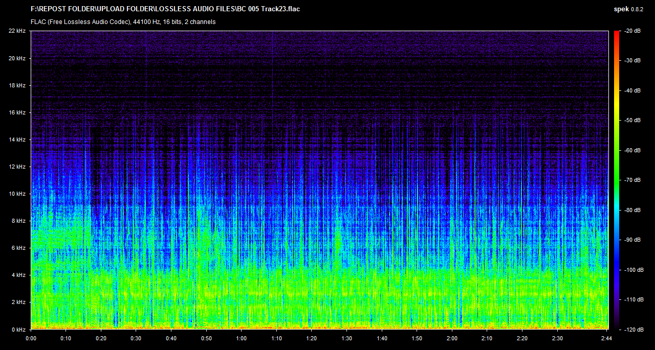Click the 22 kHz frequency axis label
This screenshot has width=655, height=350.
tap(17, 31)
